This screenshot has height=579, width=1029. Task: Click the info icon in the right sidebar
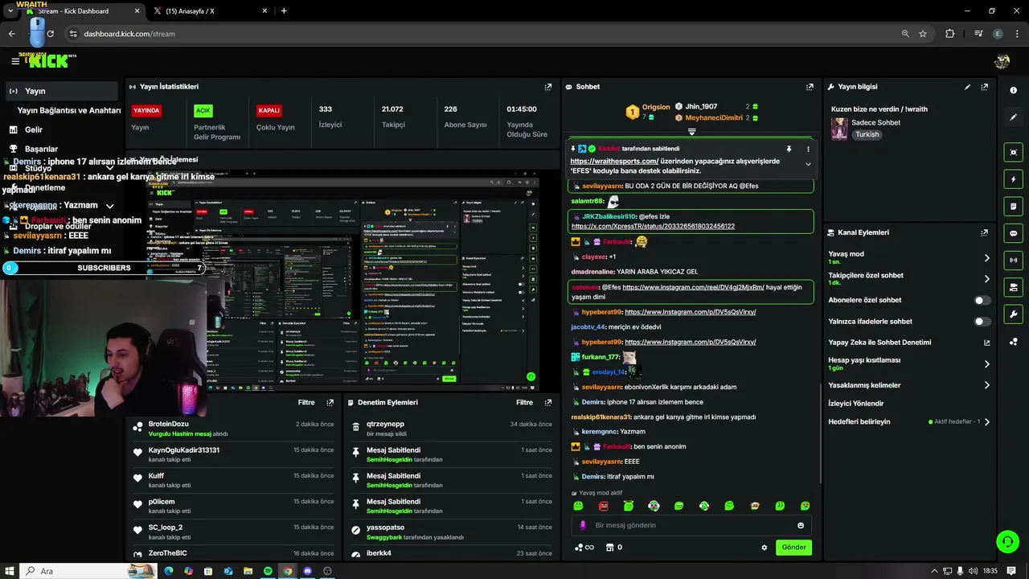1013,90
